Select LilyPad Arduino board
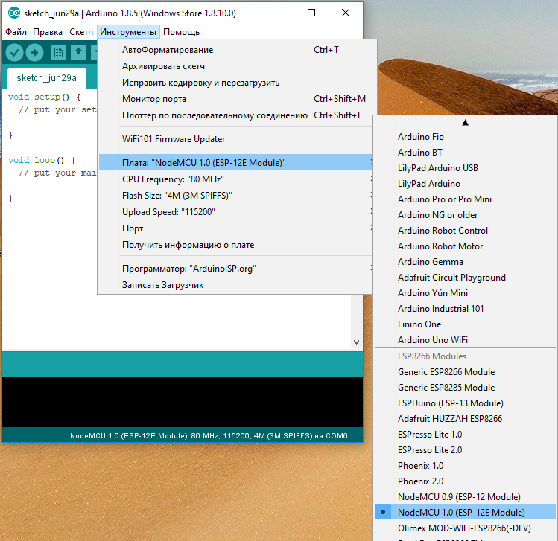The width and height of the screenshot is (558, 541). click(x=465, y=184)
